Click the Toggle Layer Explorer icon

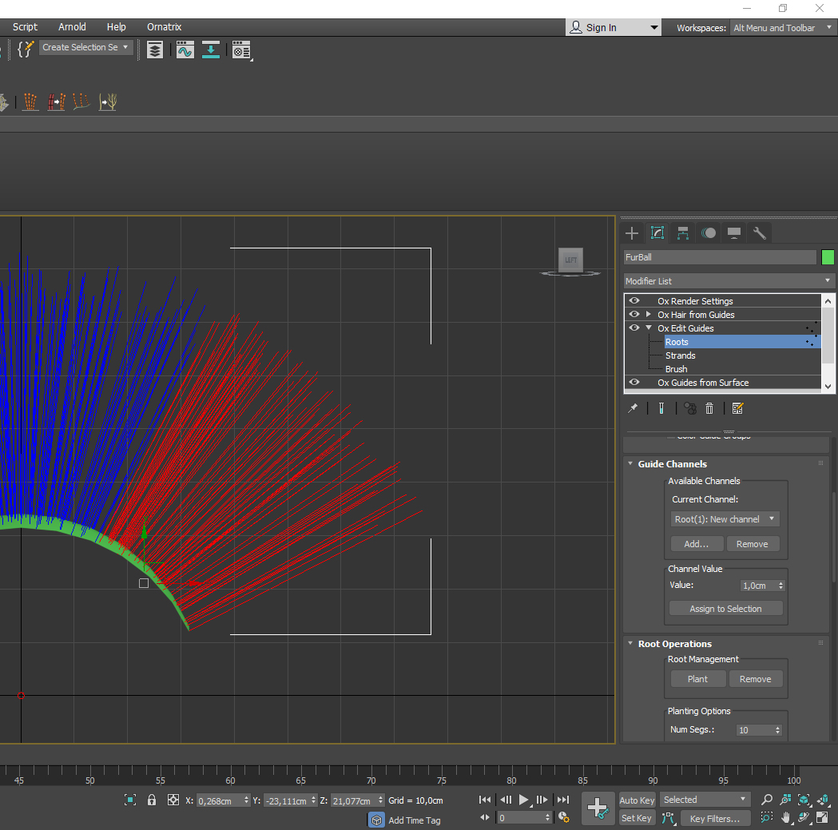click(x=155, y=50)
